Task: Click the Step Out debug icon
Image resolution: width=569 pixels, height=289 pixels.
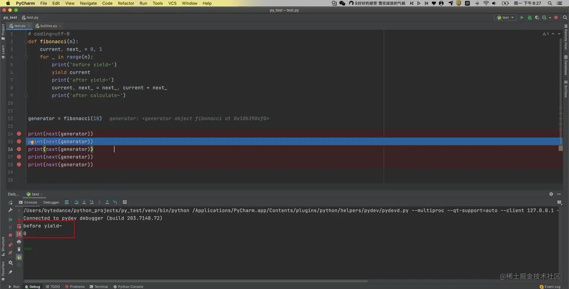Action: 107,202
